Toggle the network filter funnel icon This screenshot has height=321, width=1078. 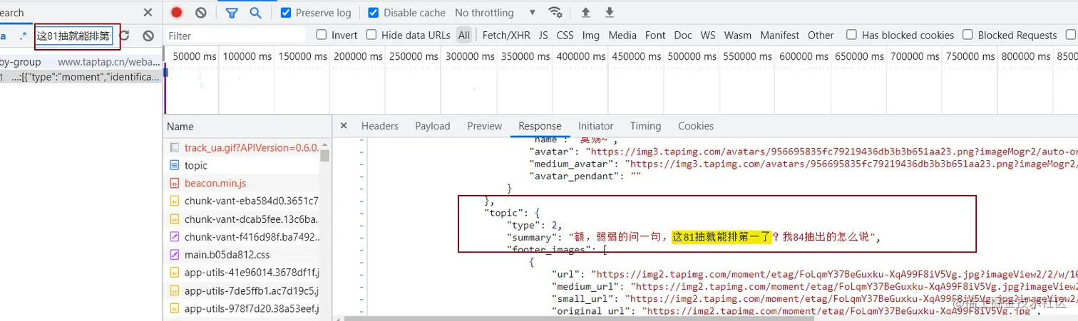(232, 12)
